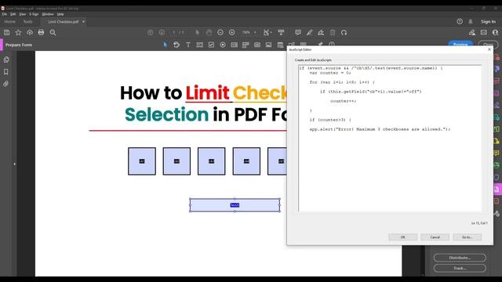Screen dimensions: 502x282
Task: Click the star bookmark icon in toolbar
Action: point(18,33)
